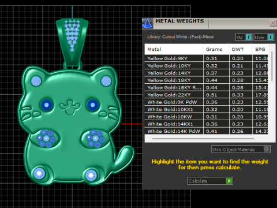The height and width of the screenshot is (208, 277).
Task: Click the cat's left blue eye gem
Action: tap(47, 105)
